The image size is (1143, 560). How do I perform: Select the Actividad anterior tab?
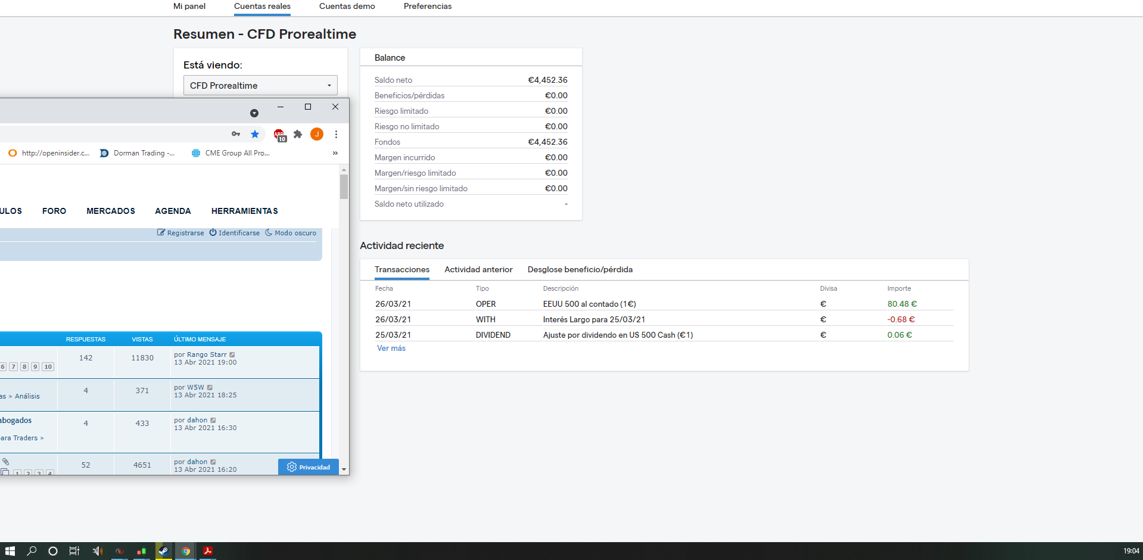click(x=478, y=270)
